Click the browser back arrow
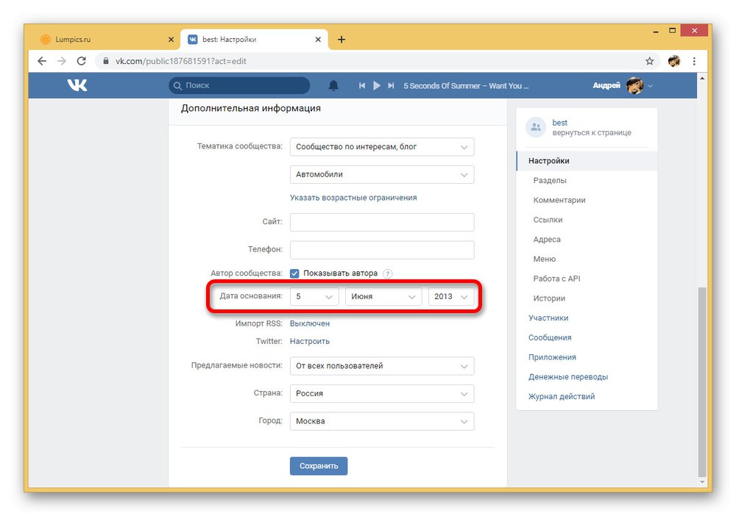This screenshot has width=736, height=516. [x=42, y=61]
